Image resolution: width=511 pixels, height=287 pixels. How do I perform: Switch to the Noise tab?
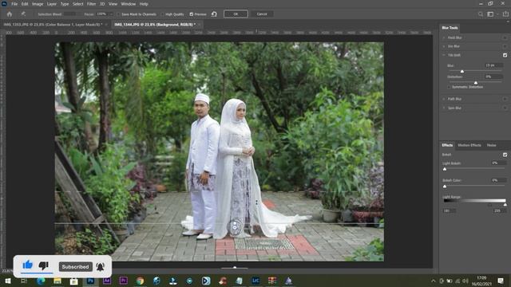coord(491,145)
